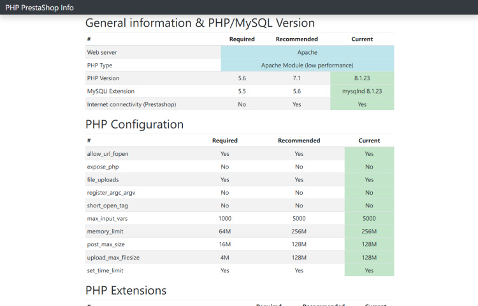Click the max_input_vars required value 1000
The width and height of the screenshot is (478, 306).
coord(225,218)
